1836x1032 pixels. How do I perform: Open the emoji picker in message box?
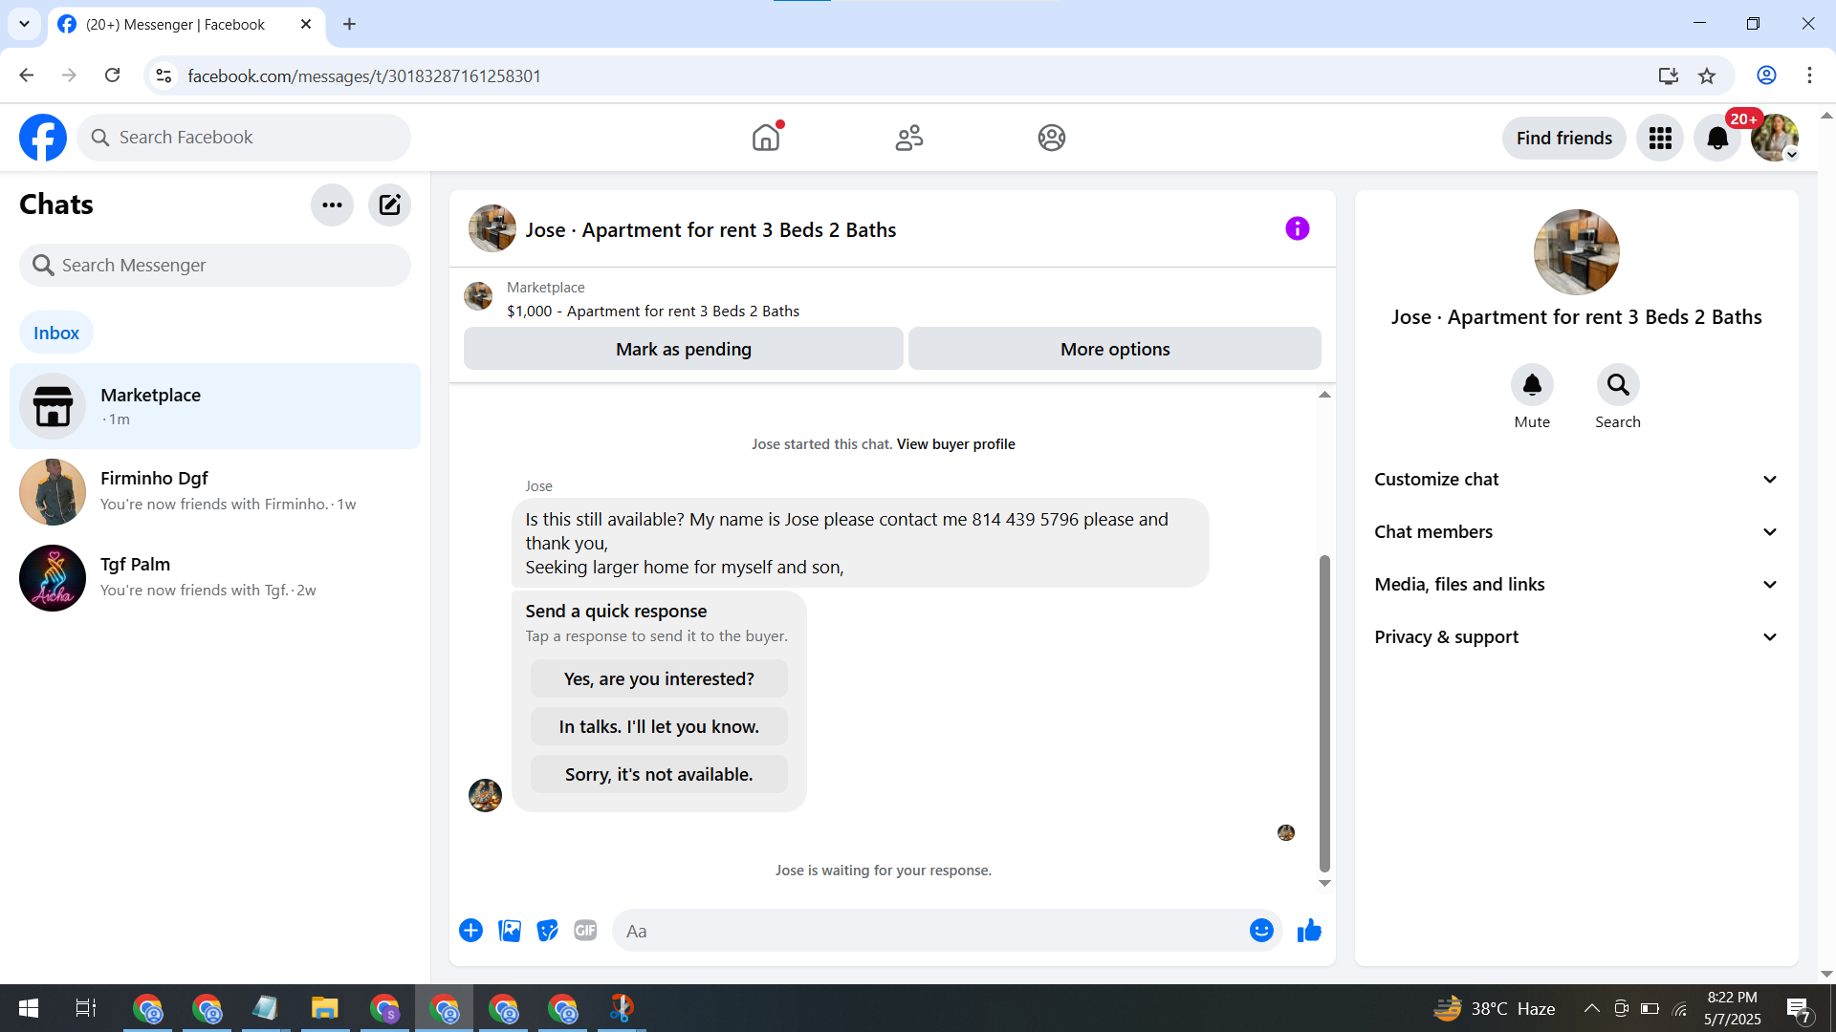click(x=1261, y=931)
